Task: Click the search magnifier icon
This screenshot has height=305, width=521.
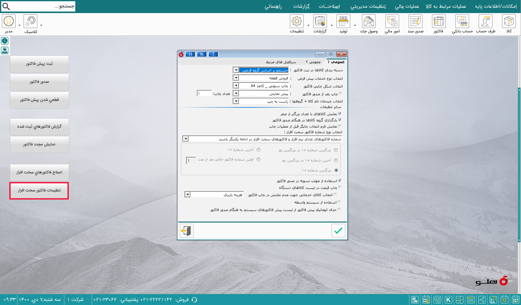Action: [6, 6]
